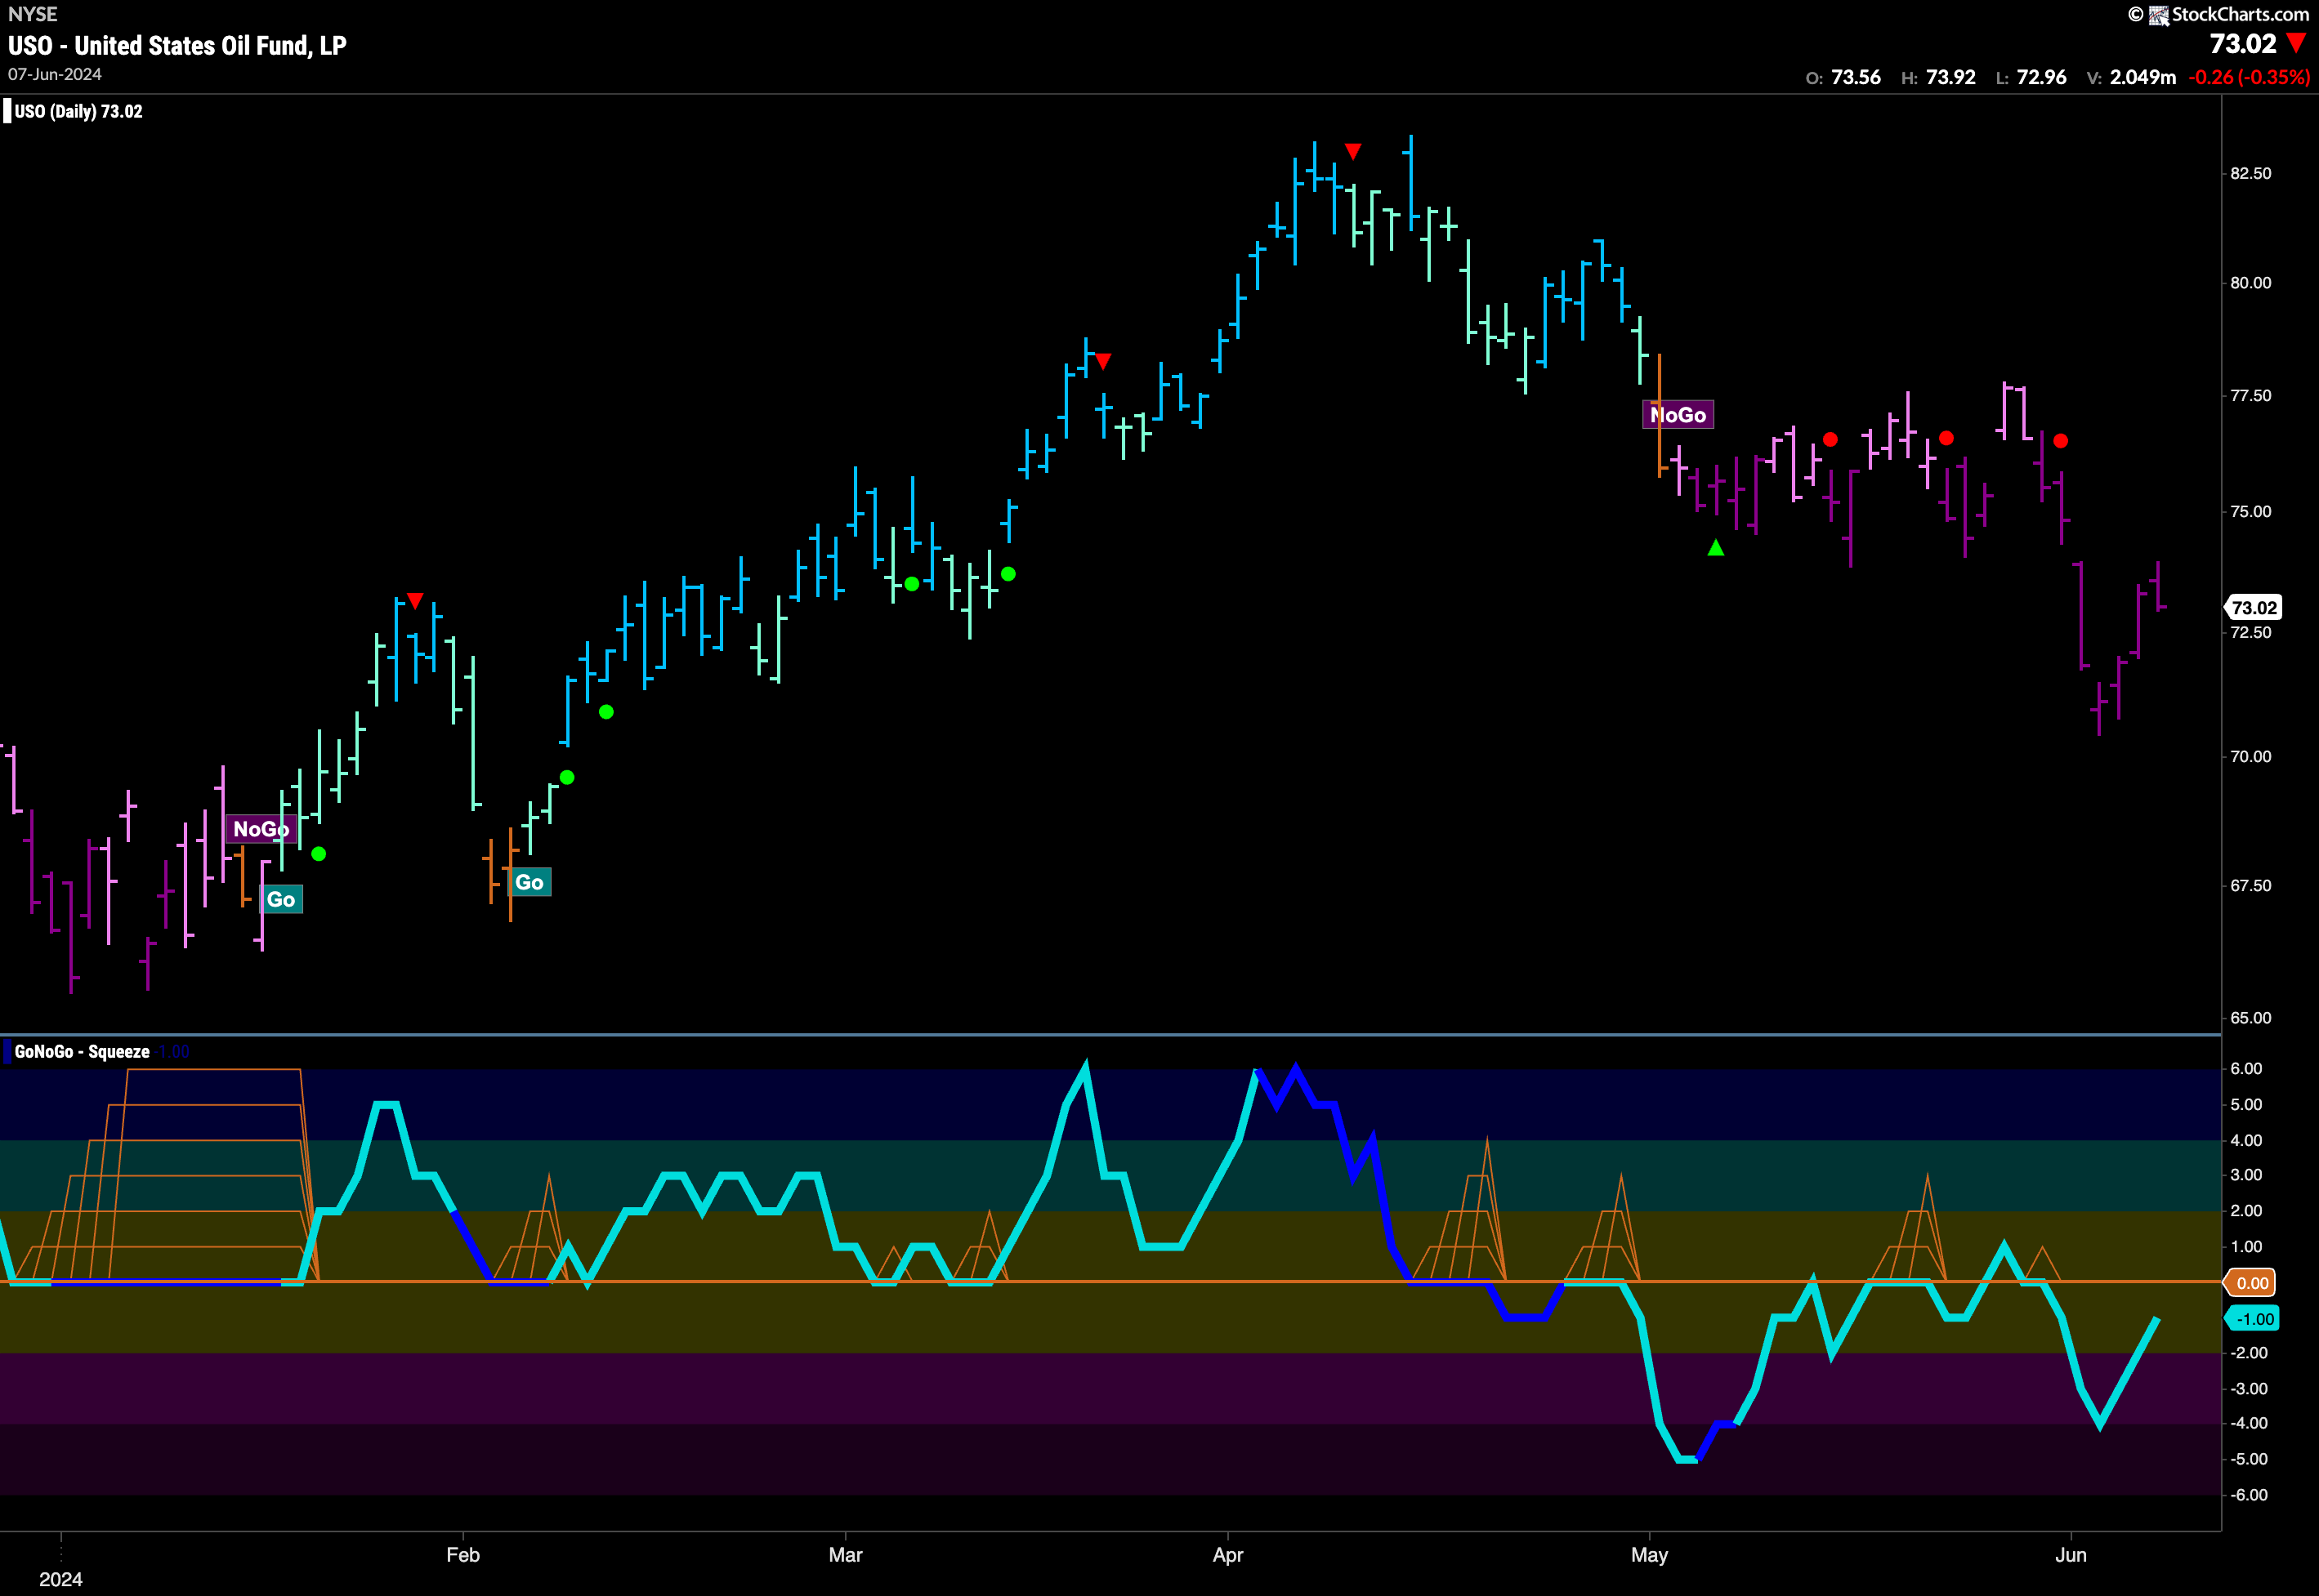Screen dimensions: 2319x1596
Task: Click the green dot beside the January Go label
Action: click(x=318, y=854)
